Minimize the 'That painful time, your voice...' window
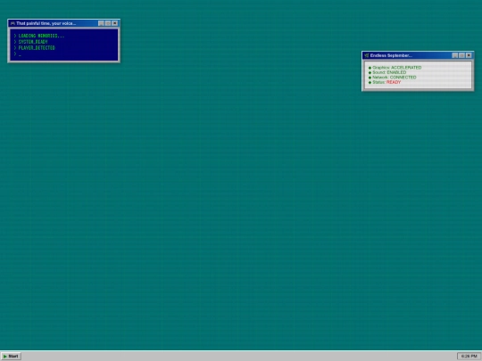482x361 pixels. point(101,23)
